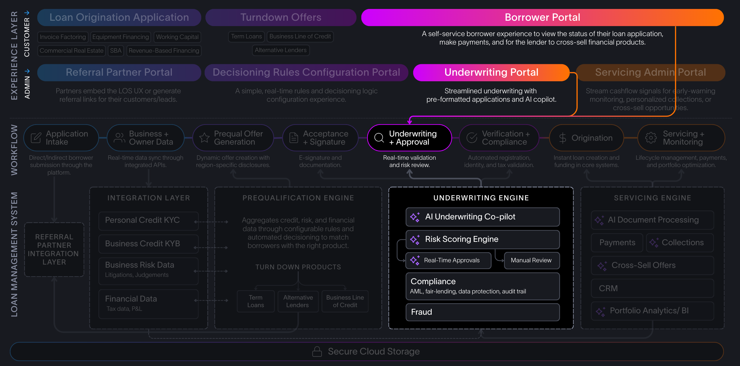Image resolution: width=740 pixels, height=366 pixels.
Task: Open the Underwriting Portal tab
Action: pos(491,72)
